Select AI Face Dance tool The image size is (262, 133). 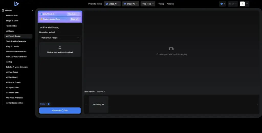click(x=12, y=72)
